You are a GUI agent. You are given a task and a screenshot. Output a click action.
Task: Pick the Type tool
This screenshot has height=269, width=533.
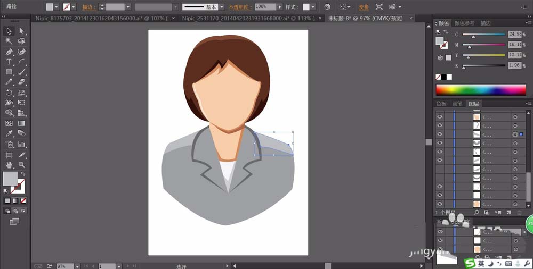point(9,62)
